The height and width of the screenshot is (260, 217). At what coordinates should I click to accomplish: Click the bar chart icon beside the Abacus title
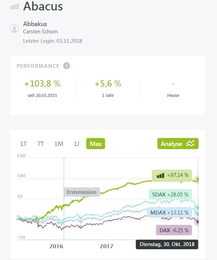[14, 6]
